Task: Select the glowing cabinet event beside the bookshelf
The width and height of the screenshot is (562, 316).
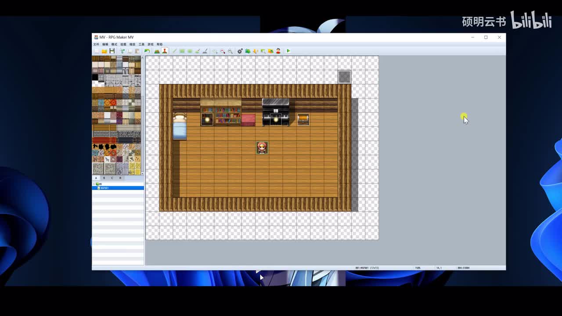Action: click(207, 119)
